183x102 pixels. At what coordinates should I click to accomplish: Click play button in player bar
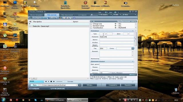[x=49, y=82]
